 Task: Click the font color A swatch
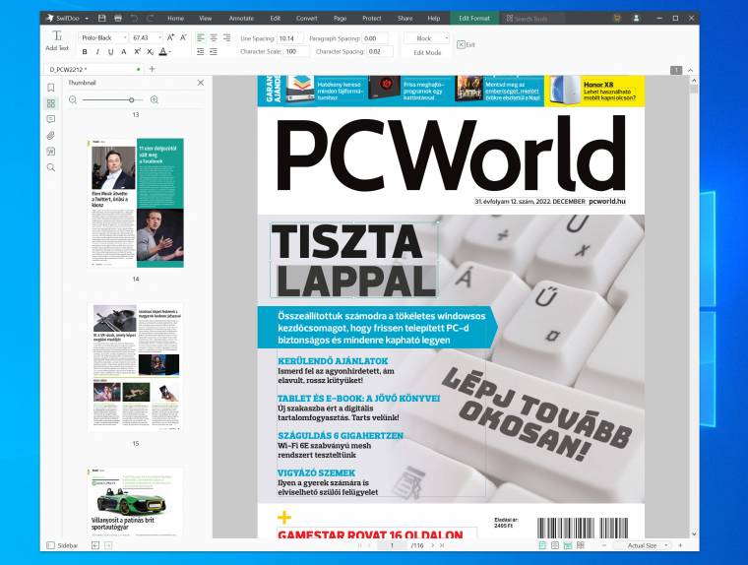point(163,51)
